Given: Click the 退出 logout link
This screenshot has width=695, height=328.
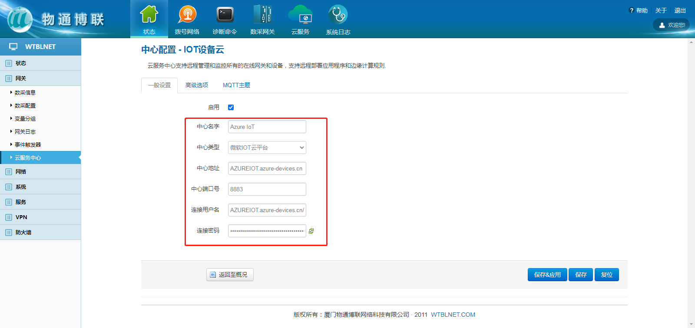Looking at the screenshot, I should coord(680,10).
